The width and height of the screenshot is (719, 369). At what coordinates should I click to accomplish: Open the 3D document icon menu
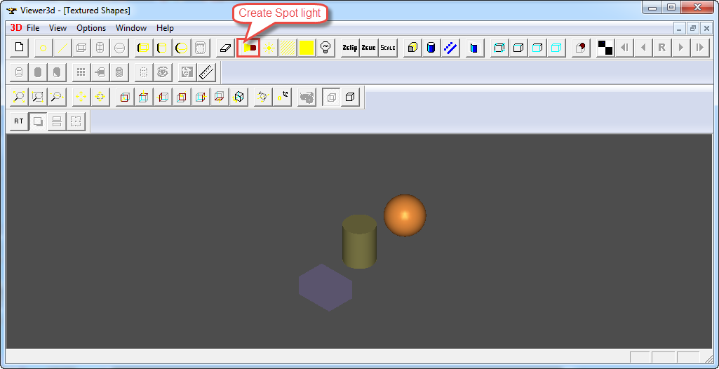pyautogui.click(x=15, y=28)
